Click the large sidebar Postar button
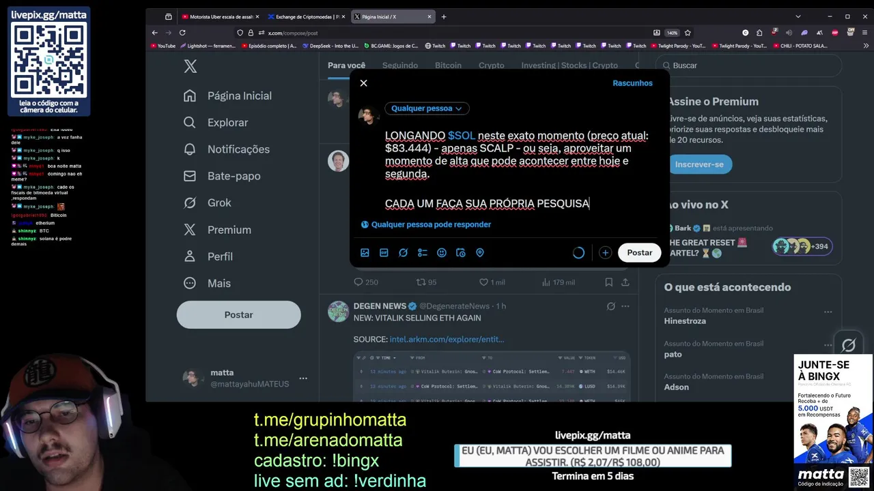The width and height of the screenshot is (874, 491). [238, 314]
